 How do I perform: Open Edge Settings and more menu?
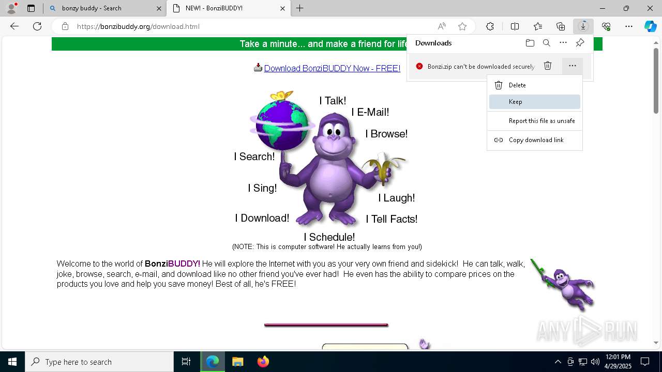629,26
